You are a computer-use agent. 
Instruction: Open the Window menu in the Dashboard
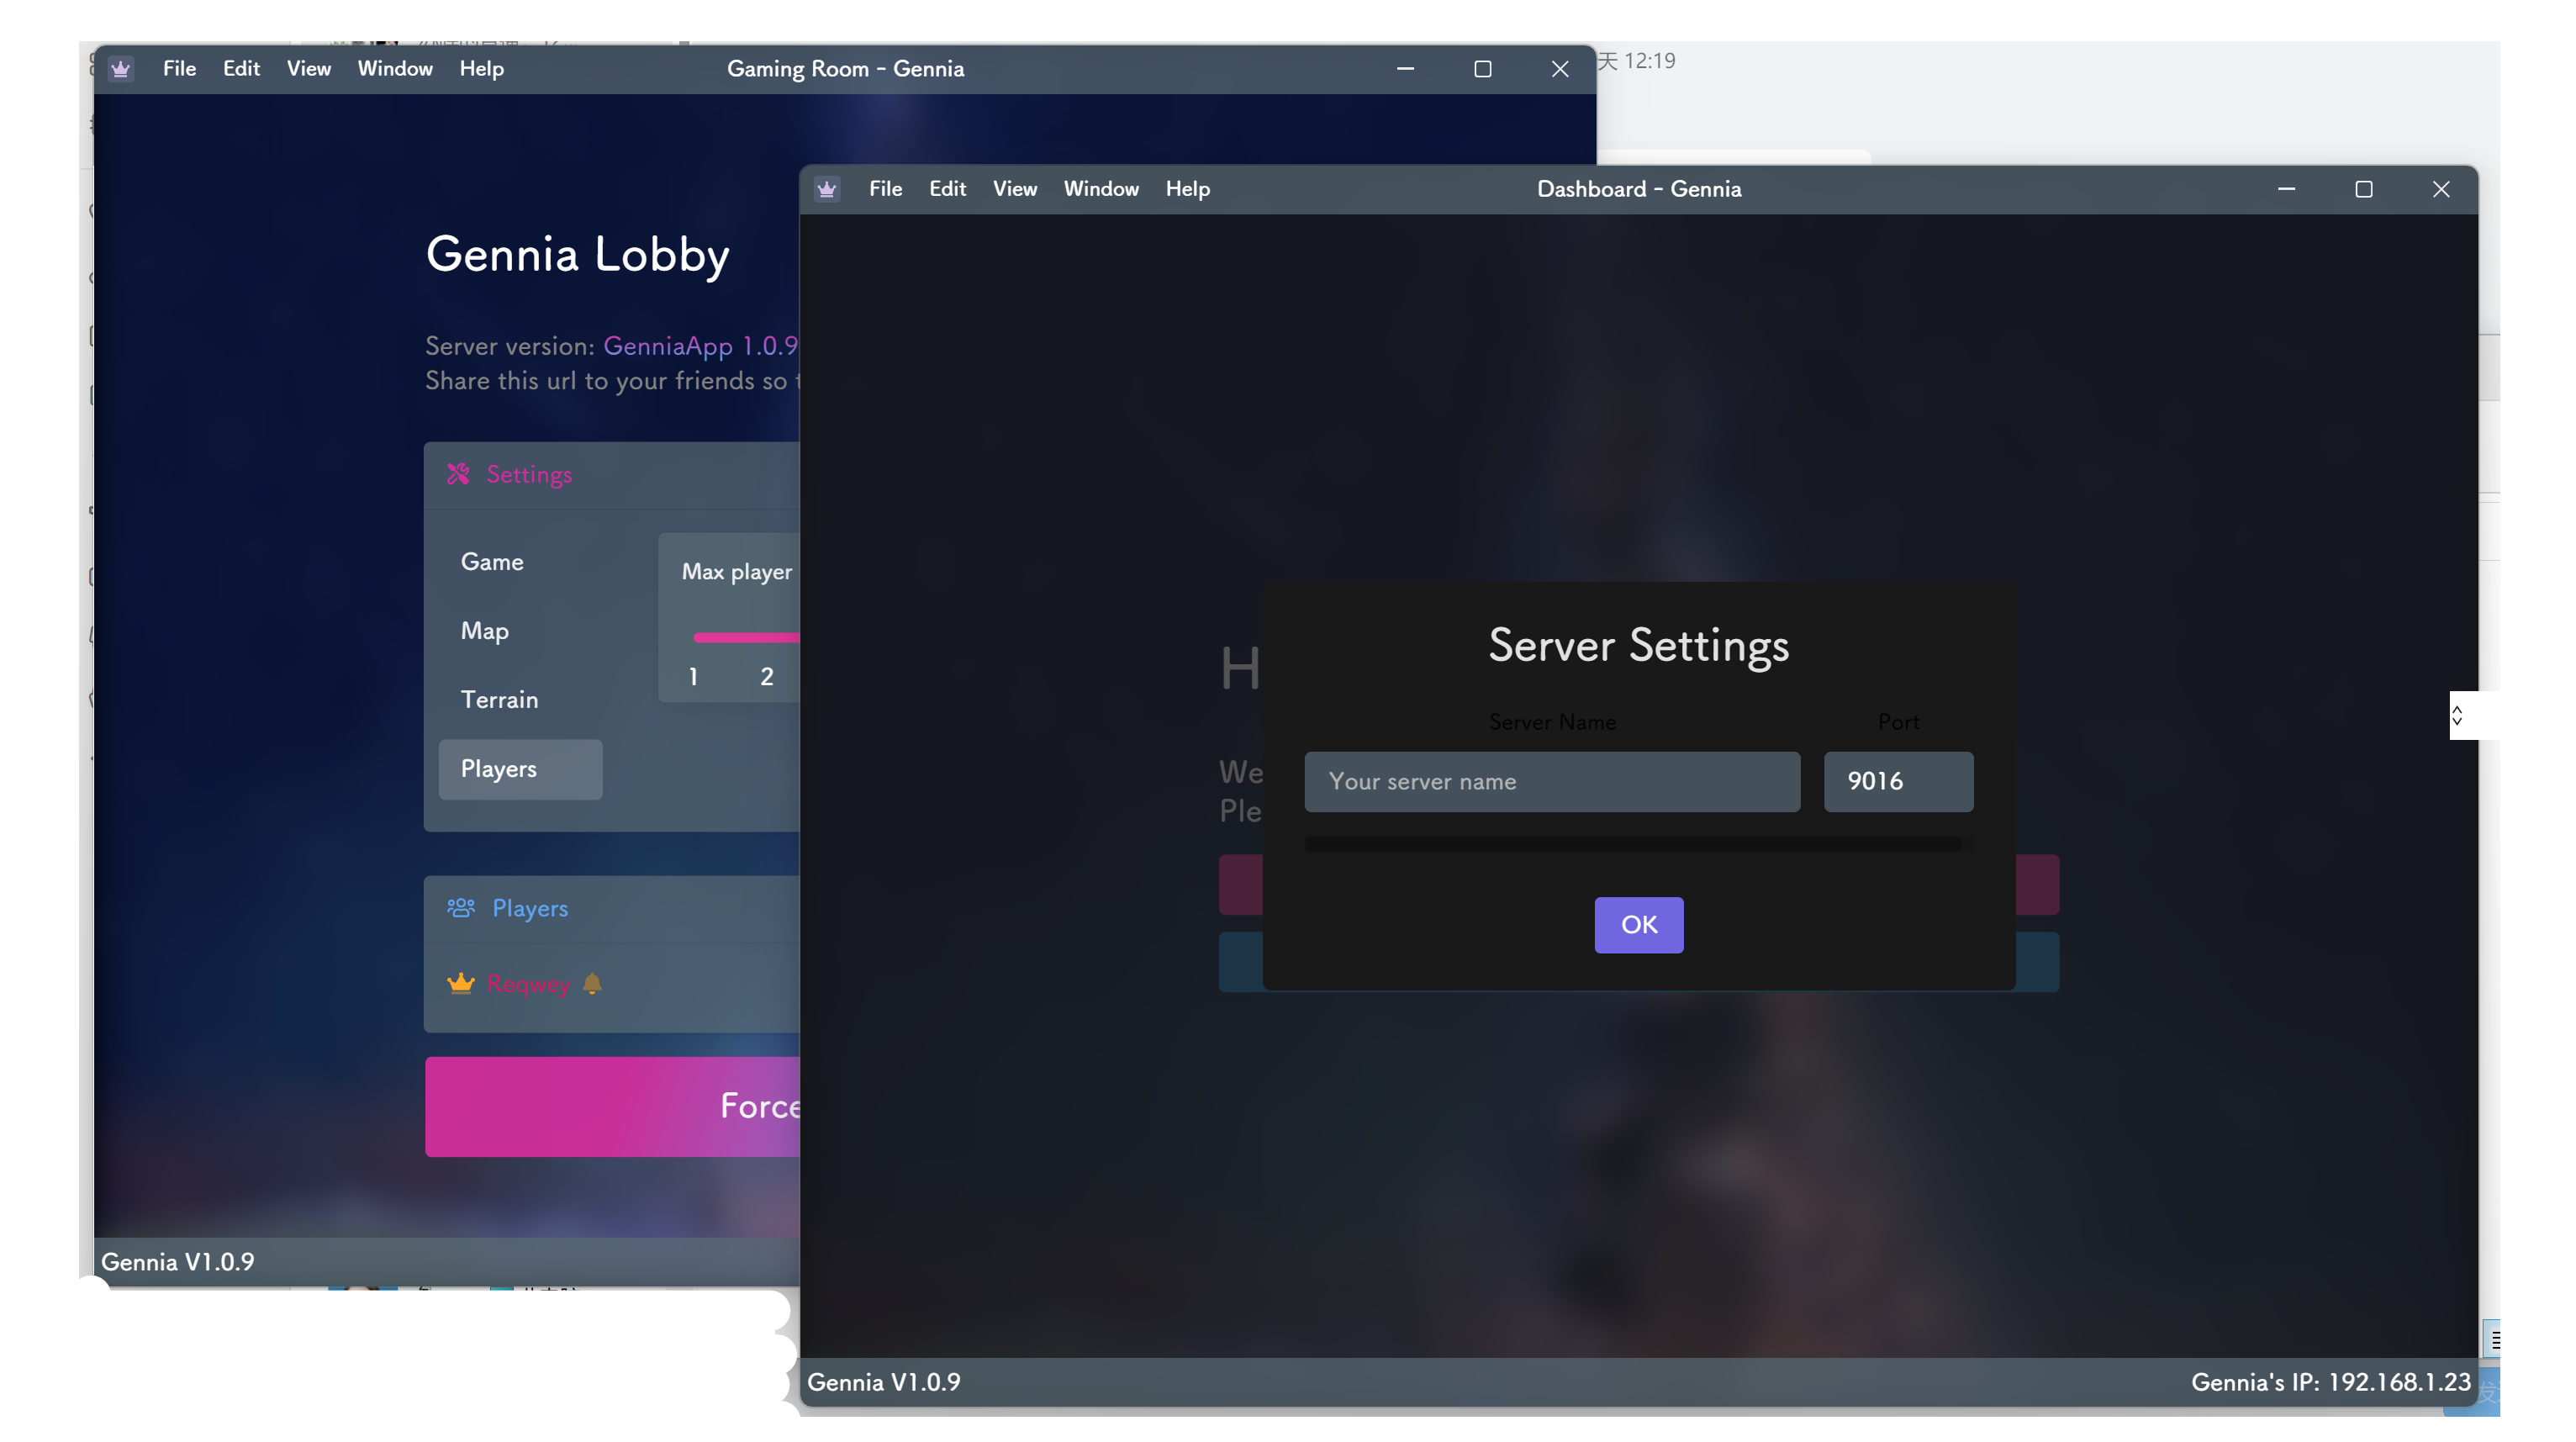point(1101,189)
